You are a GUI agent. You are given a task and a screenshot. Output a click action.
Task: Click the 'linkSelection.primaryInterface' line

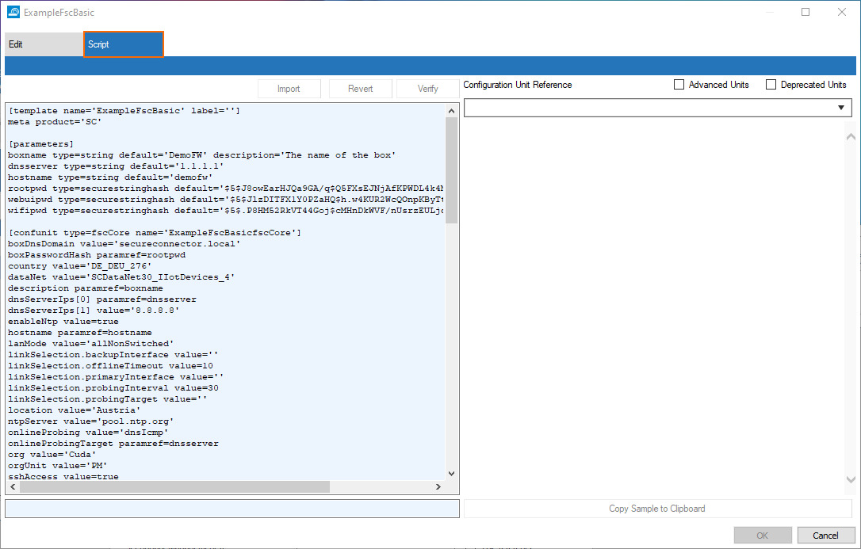pyautogui.click(x=116, y=377)
